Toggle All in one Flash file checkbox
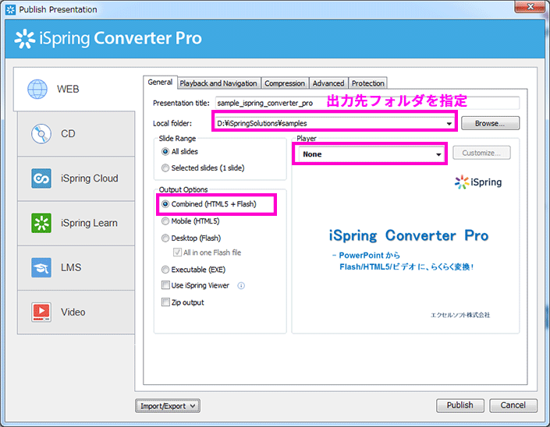Image resolution: width=550 pixels, height=427 pixels. (178, 252)
